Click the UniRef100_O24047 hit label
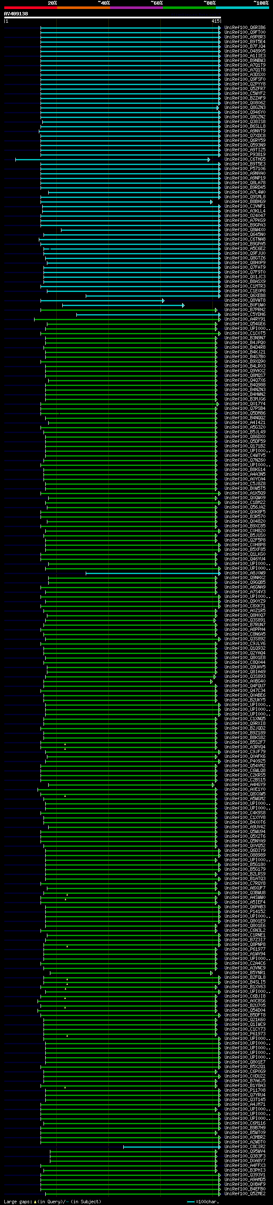The height and width of the screenshot is (1205, 273). pos(245,215)
